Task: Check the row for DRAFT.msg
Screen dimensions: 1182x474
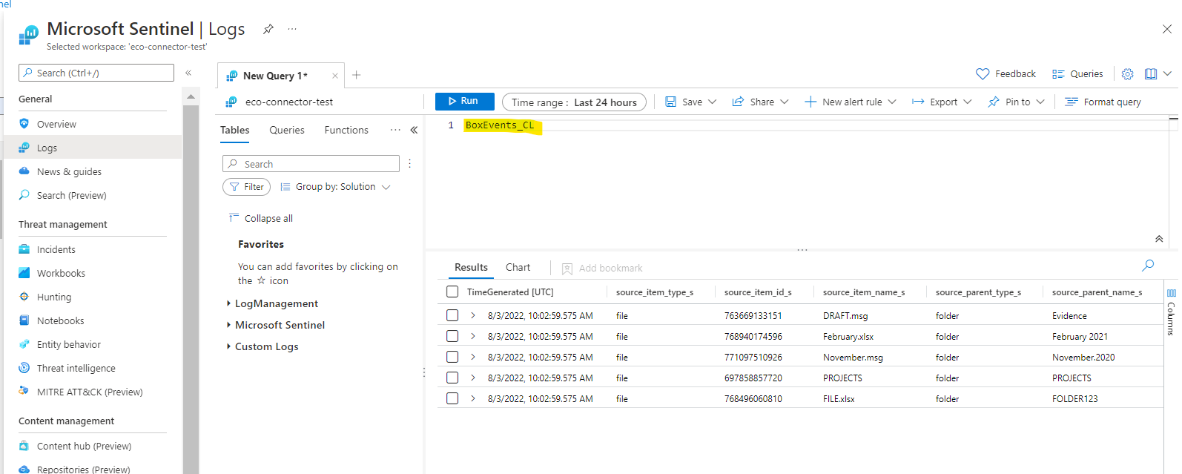Action: click(x=452, y=315)
